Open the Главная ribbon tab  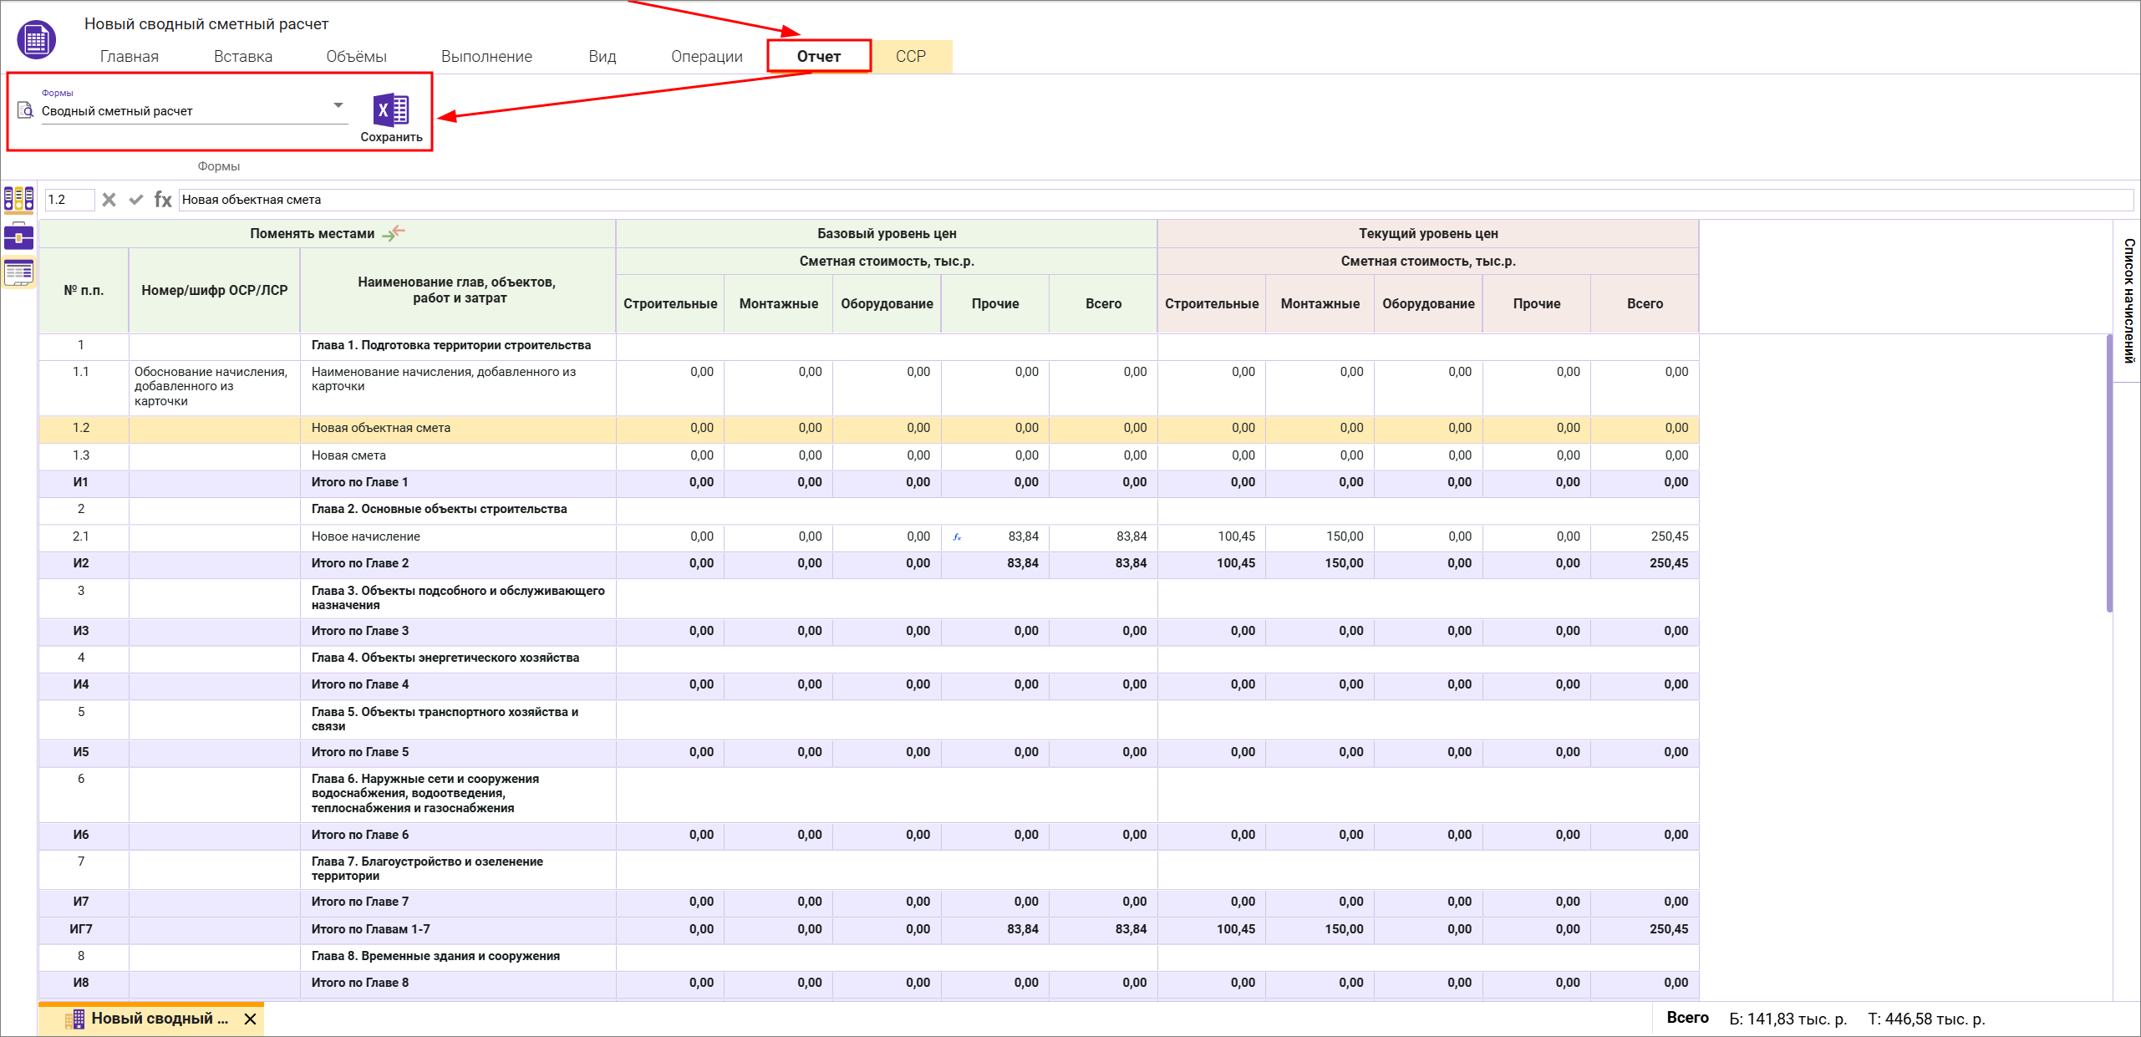pos(129,56)
